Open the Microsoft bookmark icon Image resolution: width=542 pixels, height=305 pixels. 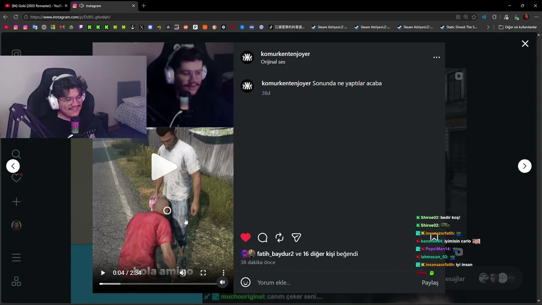[53, 27]
